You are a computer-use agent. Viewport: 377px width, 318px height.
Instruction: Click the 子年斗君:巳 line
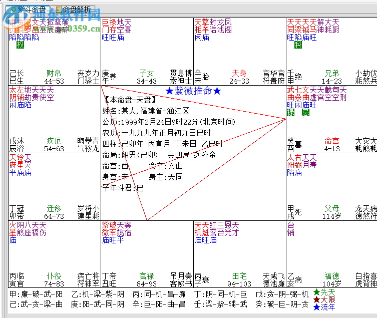click(123, 188)
